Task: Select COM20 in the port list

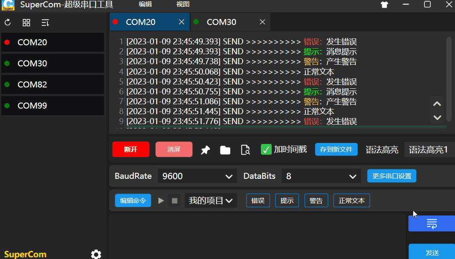Action: 53,42
